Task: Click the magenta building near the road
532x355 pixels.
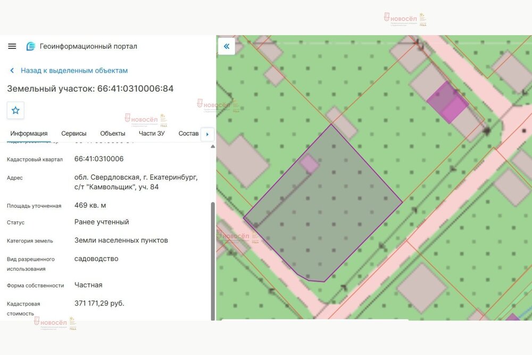Action: (448, 102)
